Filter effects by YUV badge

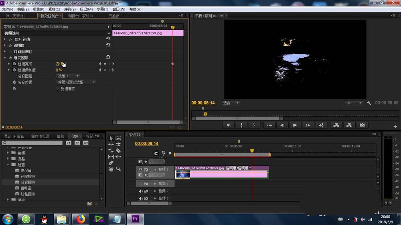(x=86, y=143)
